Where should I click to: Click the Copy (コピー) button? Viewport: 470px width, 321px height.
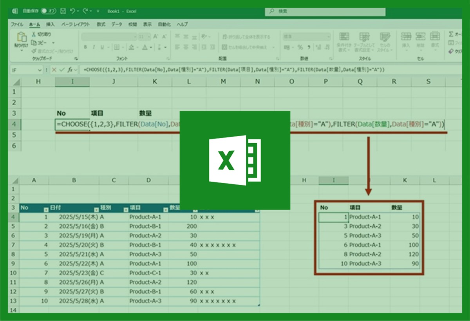[41, 42]
